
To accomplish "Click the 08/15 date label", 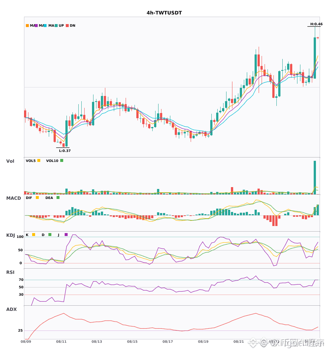I will [132, 342].
